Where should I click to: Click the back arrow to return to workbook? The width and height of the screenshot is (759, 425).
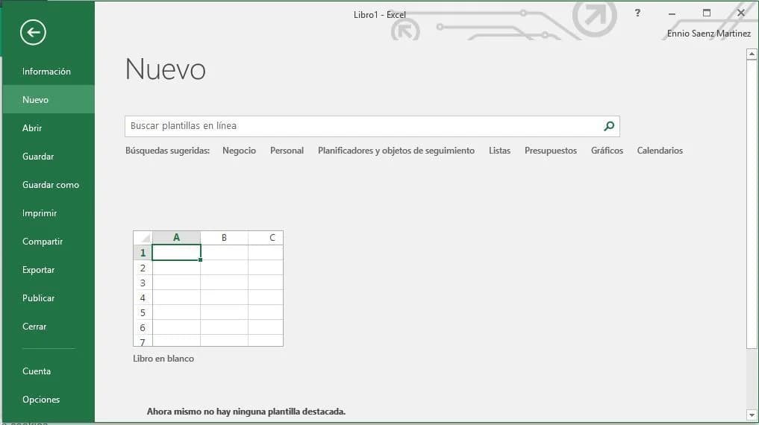[x=33, y=32]
